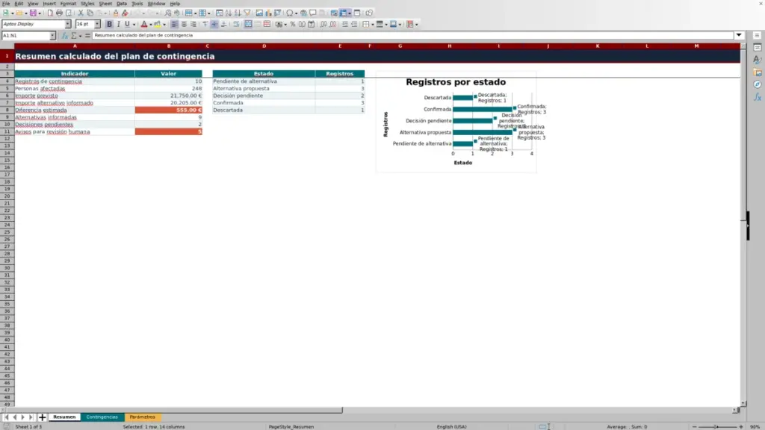Click zoom in plus button
This screenshot has height=430, width=765.
coord(741,426)
